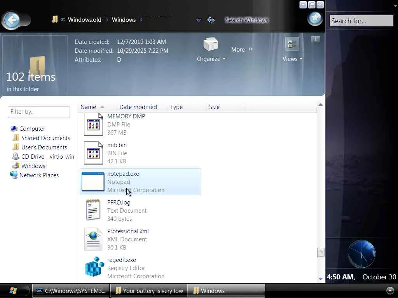Click the Computer icon in sidebar

click(14, 129)
